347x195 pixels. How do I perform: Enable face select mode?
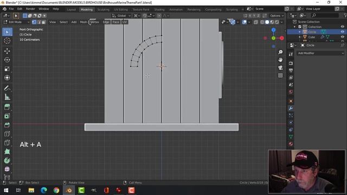43,22
